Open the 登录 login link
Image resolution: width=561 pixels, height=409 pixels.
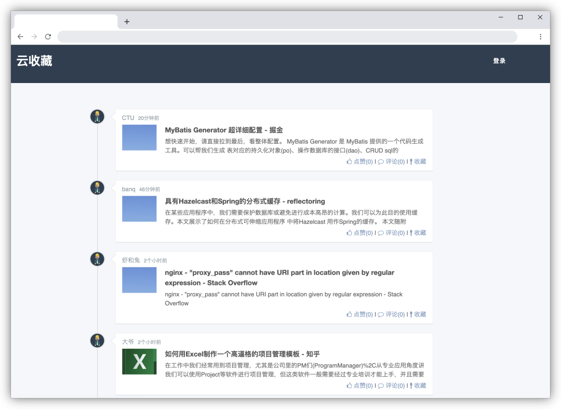(x=499, y=61)
